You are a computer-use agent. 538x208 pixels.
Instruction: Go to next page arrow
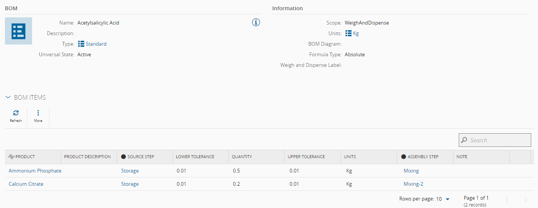[526, 199]
